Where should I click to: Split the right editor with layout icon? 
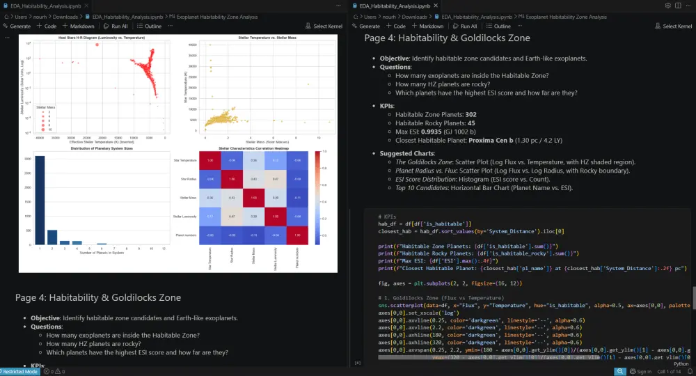678,6
